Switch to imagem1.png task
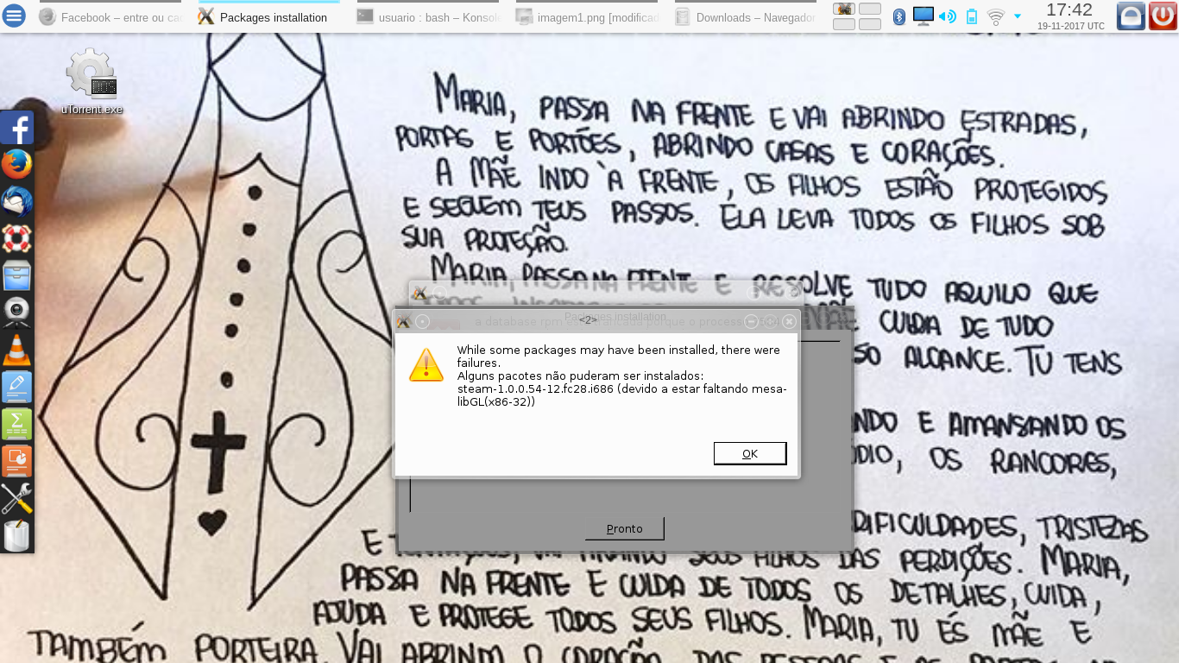 point(587,16)
